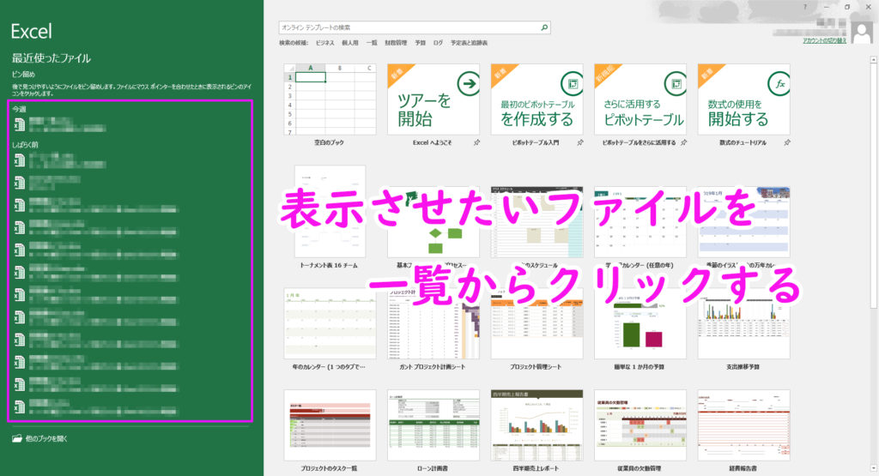The width and height of the screenshot is (879, 476).
Task: Open the ツアーを開始 Excel welcome template
Action: coord(433,99)
